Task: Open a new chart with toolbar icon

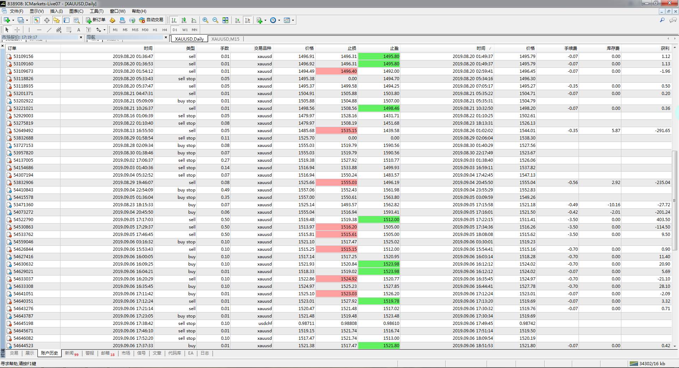Action: pos(7,20)
